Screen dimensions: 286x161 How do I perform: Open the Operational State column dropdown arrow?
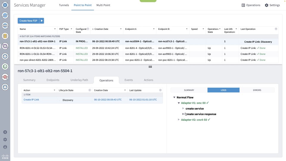220,29
